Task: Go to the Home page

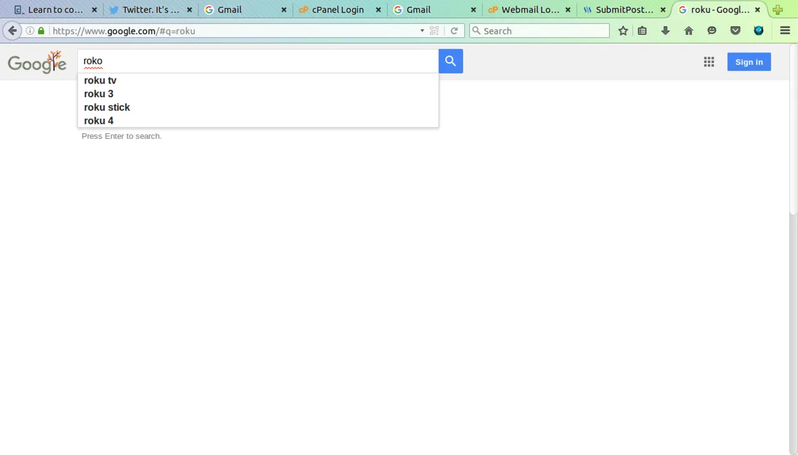Action: point(689,30)
